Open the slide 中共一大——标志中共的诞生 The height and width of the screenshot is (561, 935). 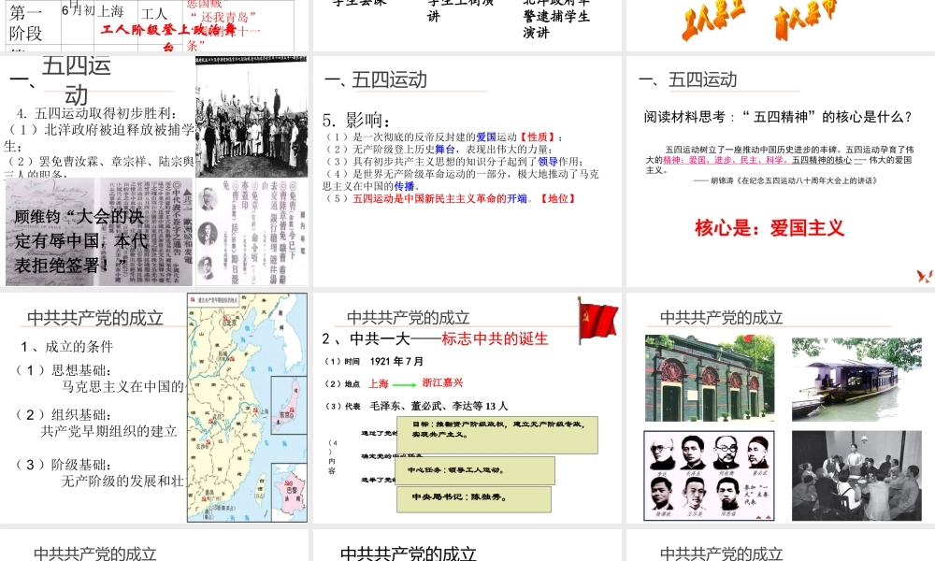coord(467,408)
